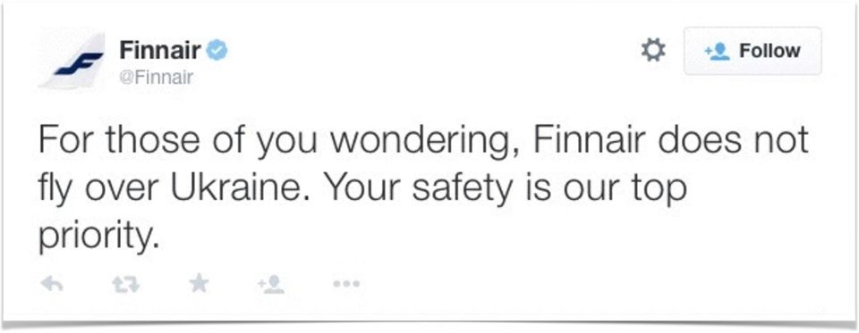Screen dimensions: 859x333
Task: Visit the @Finnair handle link
Action: (156, 79)
